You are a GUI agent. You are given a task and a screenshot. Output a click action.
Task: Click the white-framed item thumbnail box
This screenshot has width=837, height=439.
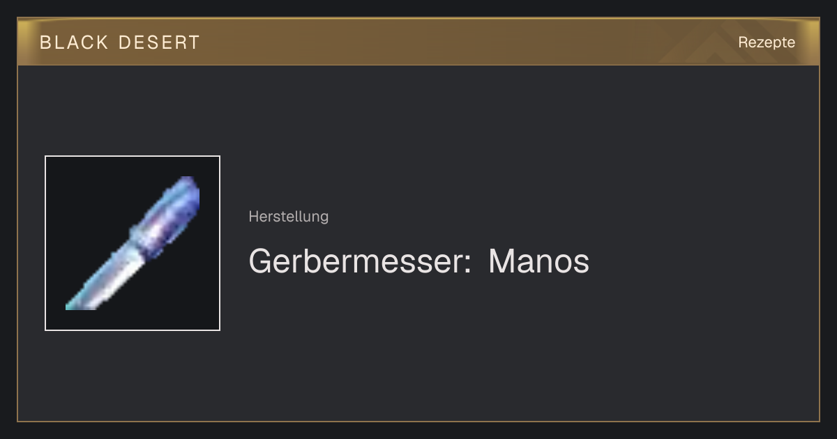pos(133,243)
